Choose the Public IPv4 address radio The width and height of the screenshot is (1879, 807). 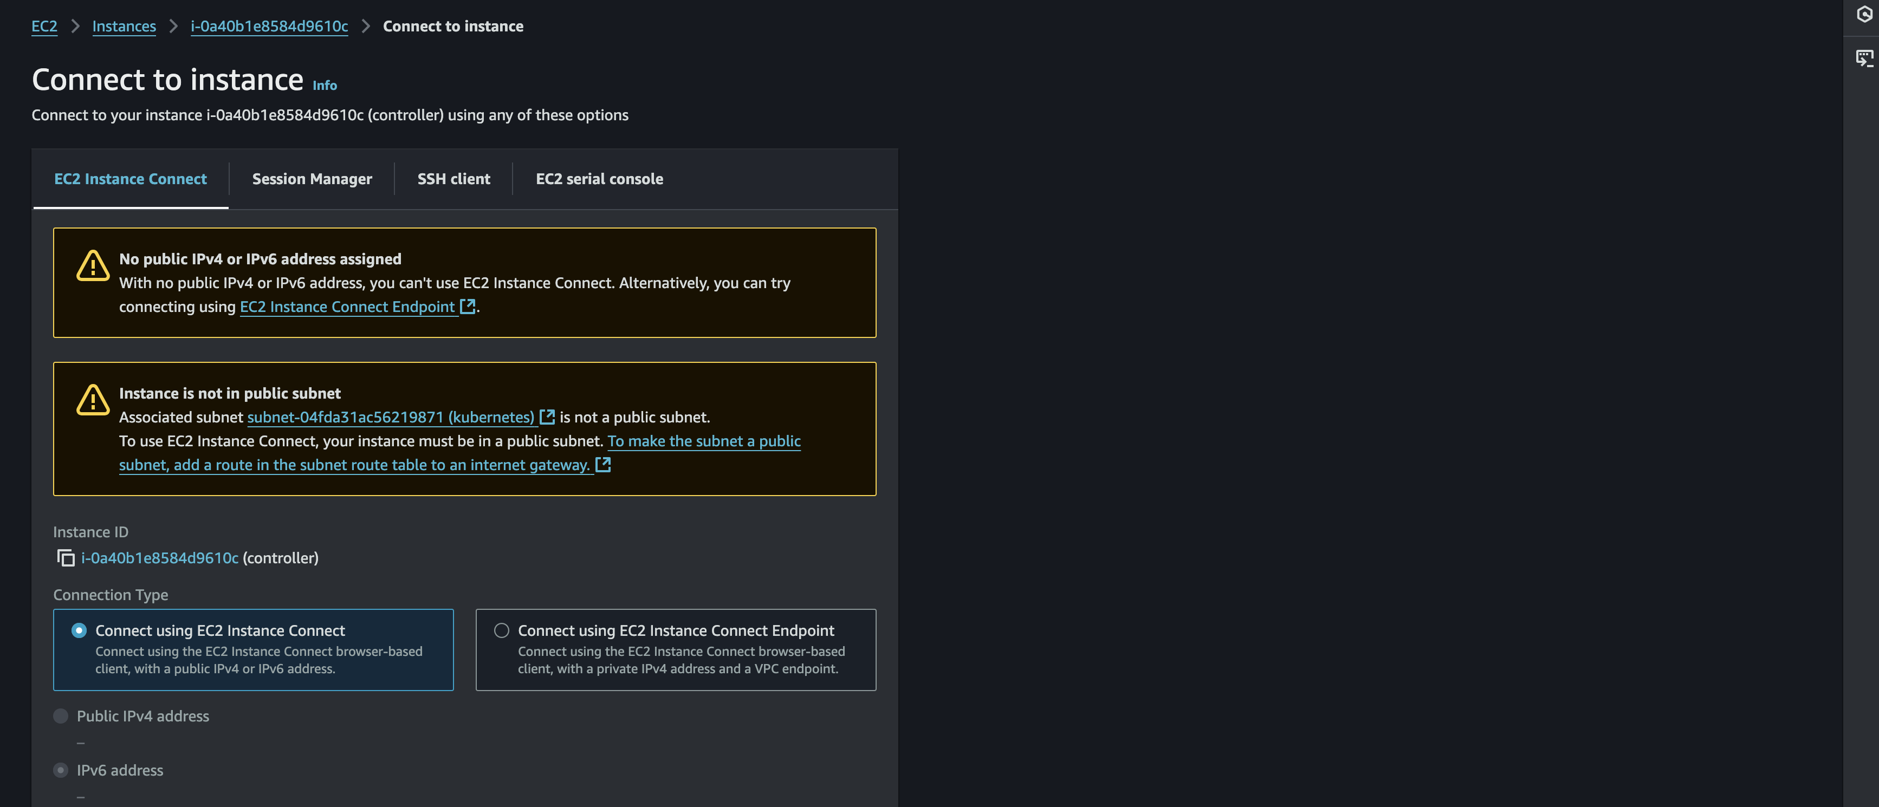(x=61, y=716)
